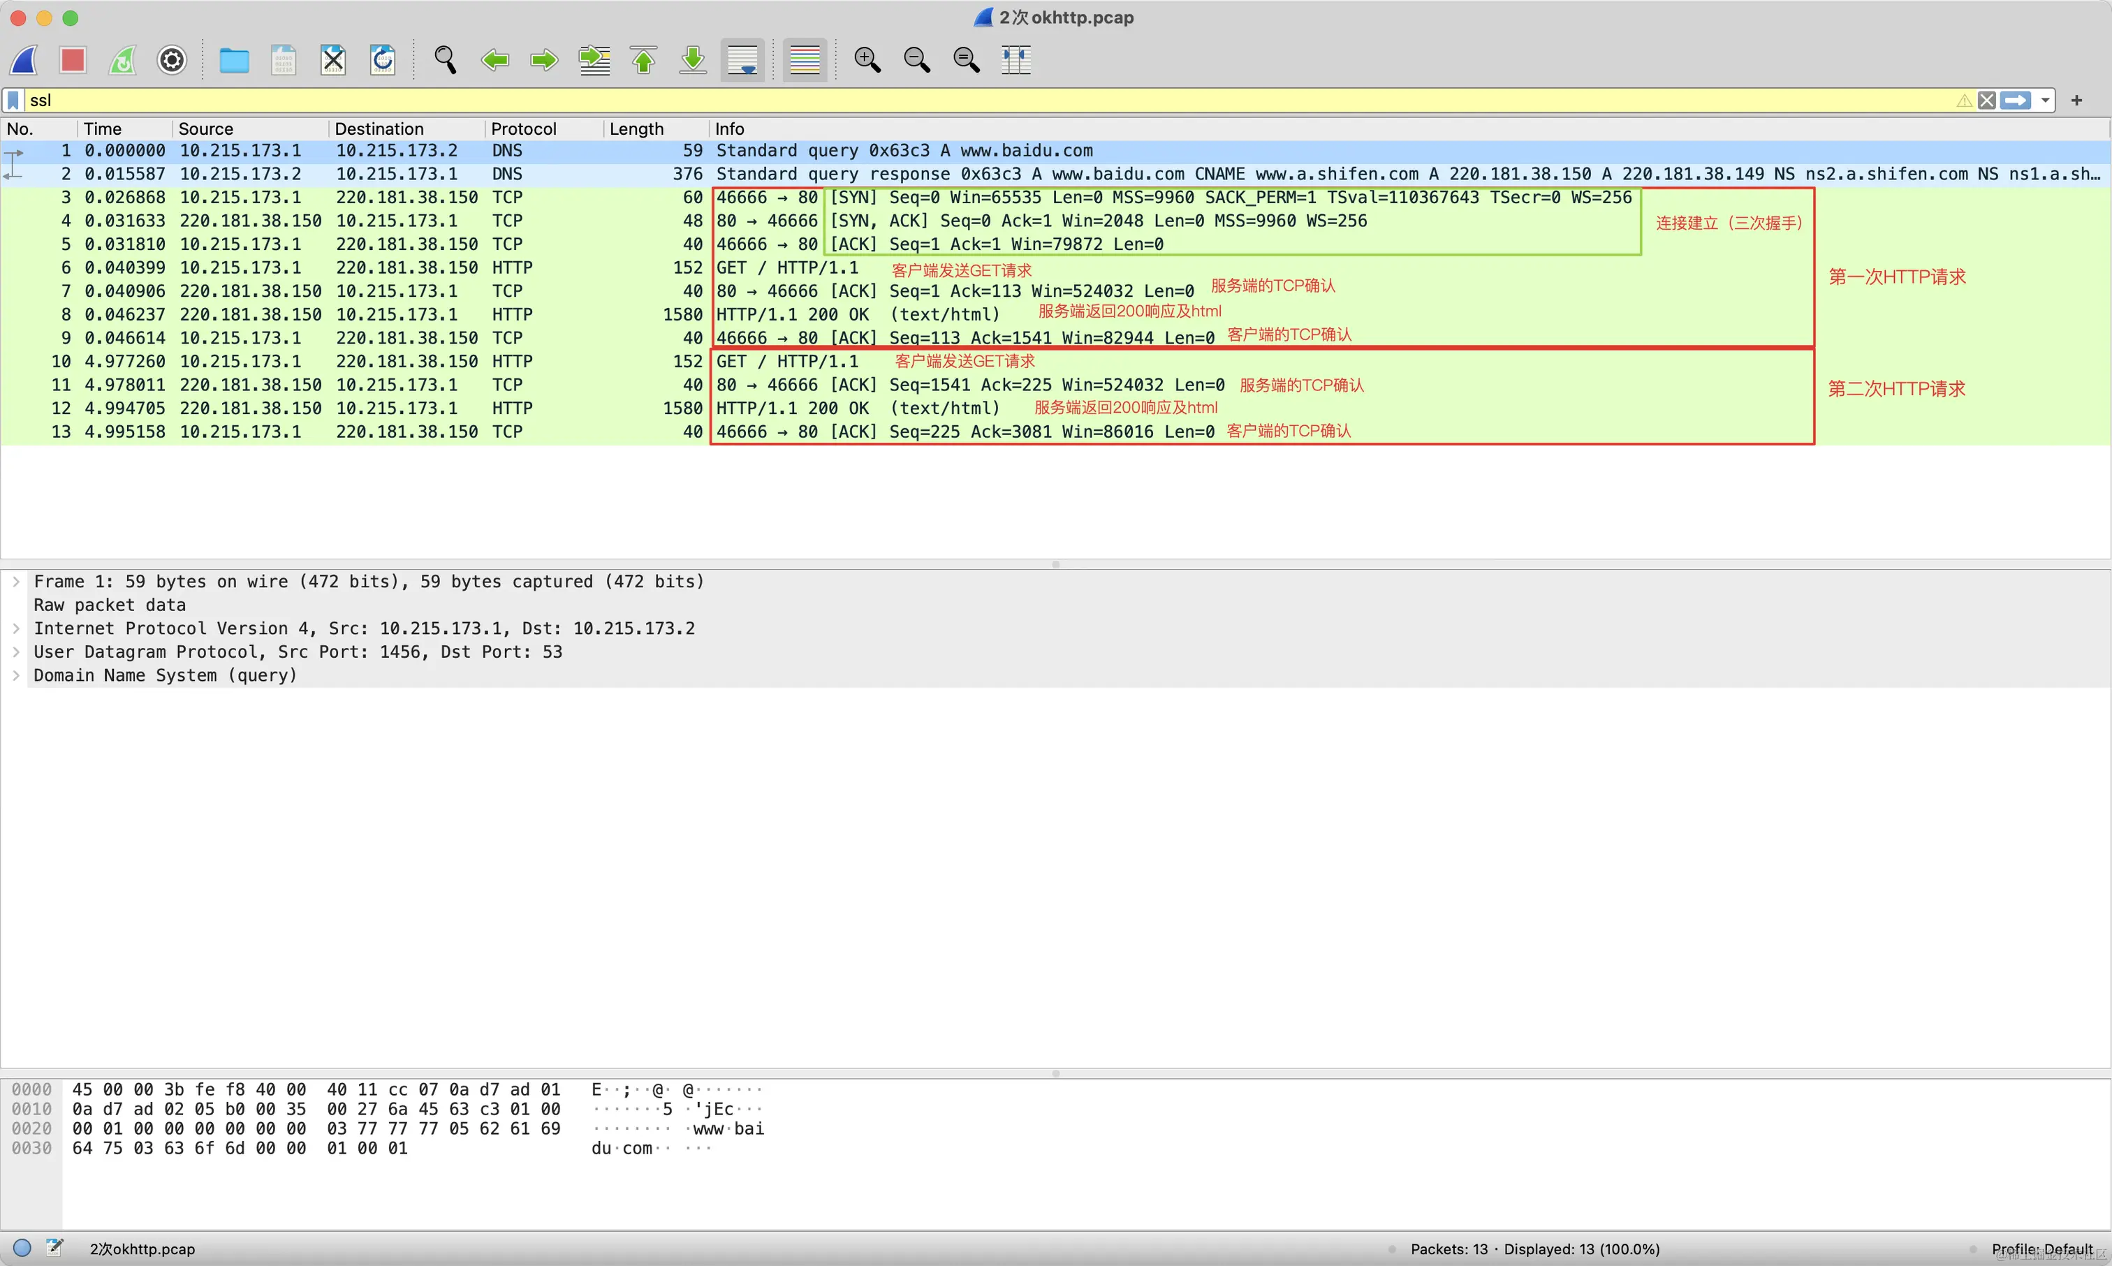The image size is (2112, 1266).
Task: Sort packets by the Protocol column header
Action: point(523,128)
